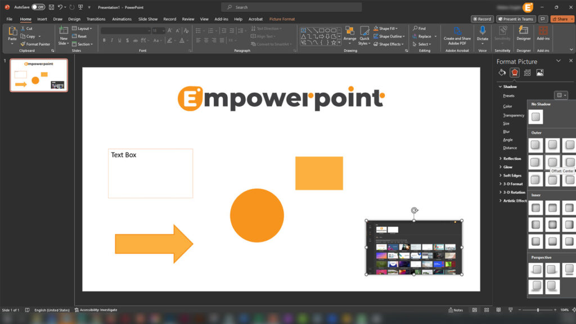This screenshot has height=324, width=576.
Task: Switch to Slide Sorter view
Action: coord(487,310)
